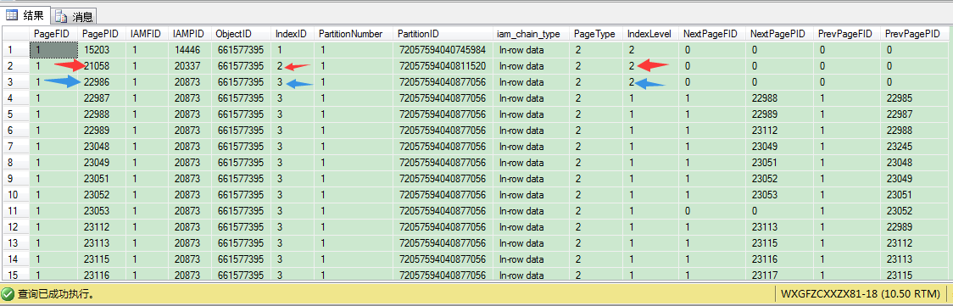
Task: Click PagePID cell 21058
Action: tap(102, 65)
